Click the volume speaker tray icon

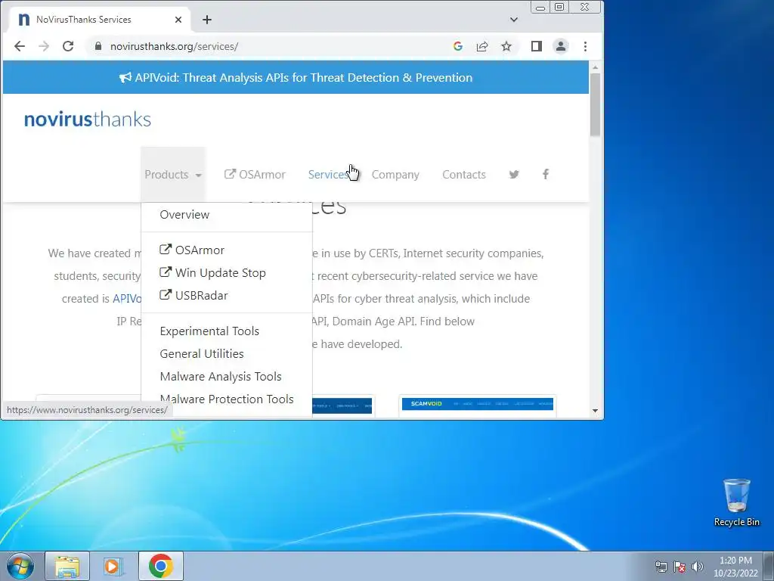tap(698, 567)
